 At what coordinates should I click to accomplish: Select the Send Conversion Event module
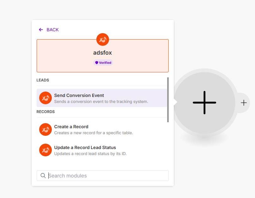click(79, 95)
